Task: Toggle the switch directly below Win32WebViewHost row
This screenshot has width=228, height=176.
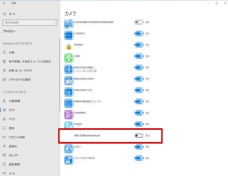Action: click(139, 147)
